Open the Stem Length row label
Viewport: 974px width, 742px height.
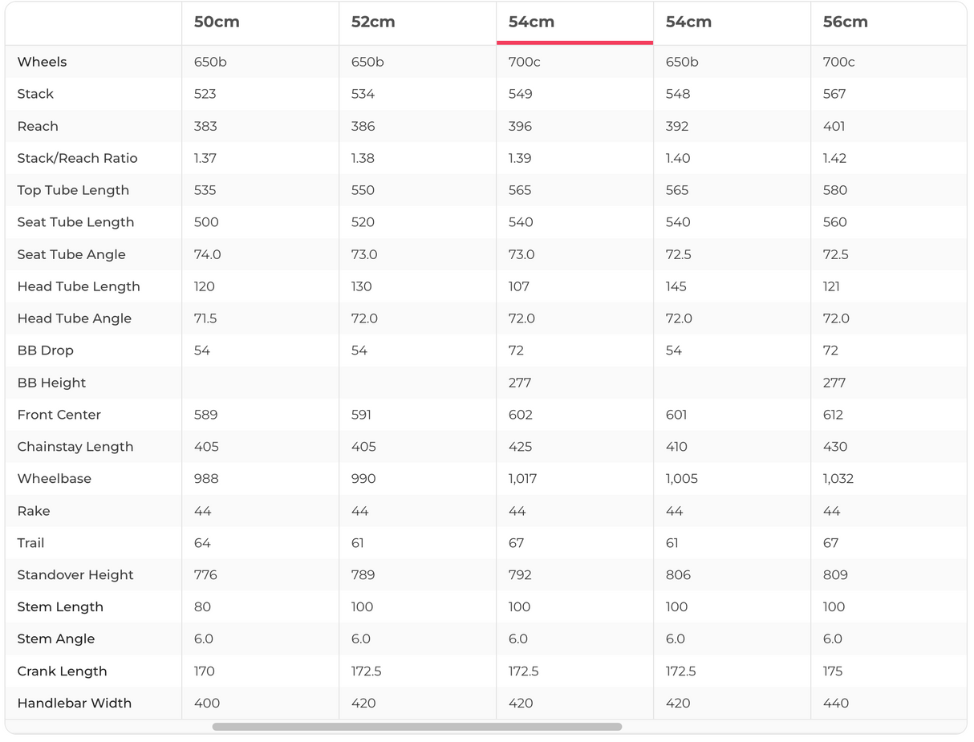[60, 607]
